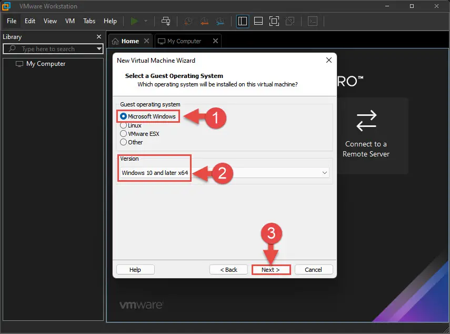The height and width of the screenshot is (334, 450).
Task: Open the Tabs menu
Action: (x=89, y=21)
